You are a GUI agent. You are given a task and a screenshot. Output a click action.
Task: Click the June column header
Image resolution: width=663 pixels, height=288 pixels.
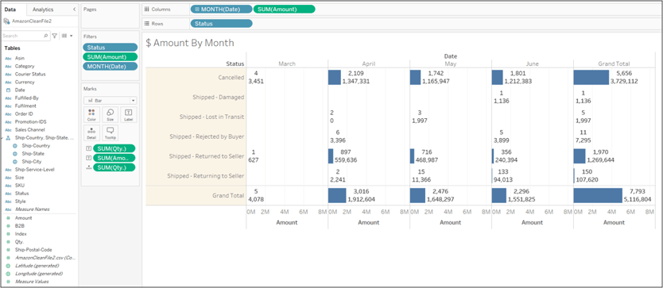533,63
